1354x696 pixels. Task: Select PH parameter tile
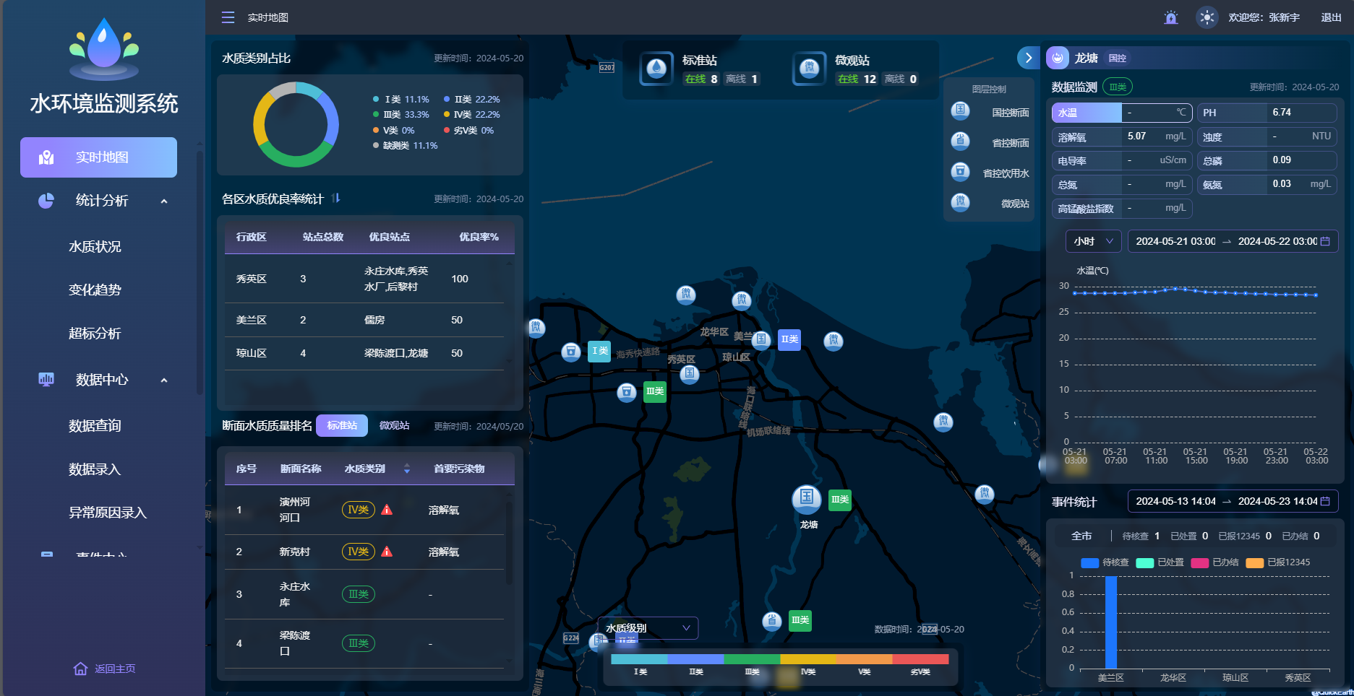click(1267, 113)
